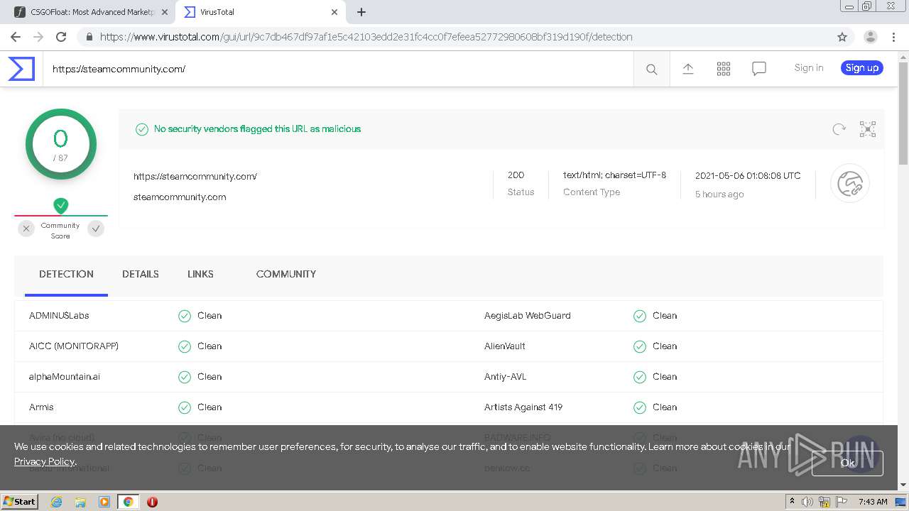
Task: Switch to the LINKS tab
Action: pyautogui.click(x=200, y=274)
